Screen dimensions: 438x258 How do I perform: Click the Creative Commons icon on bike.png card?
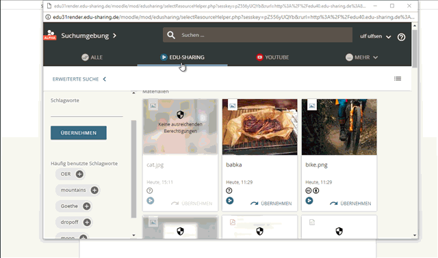click(309, 191)
